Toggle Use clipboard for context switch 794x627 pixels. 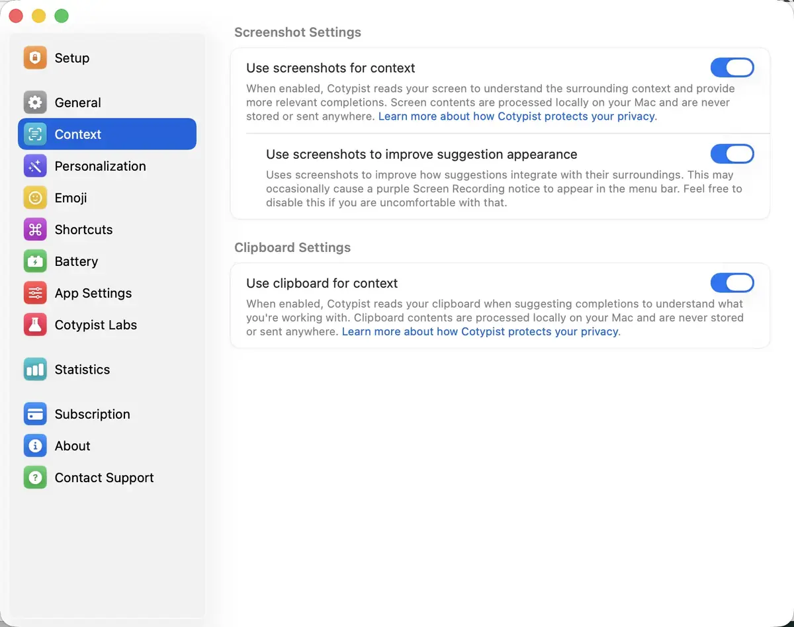[x=732, y=283]
